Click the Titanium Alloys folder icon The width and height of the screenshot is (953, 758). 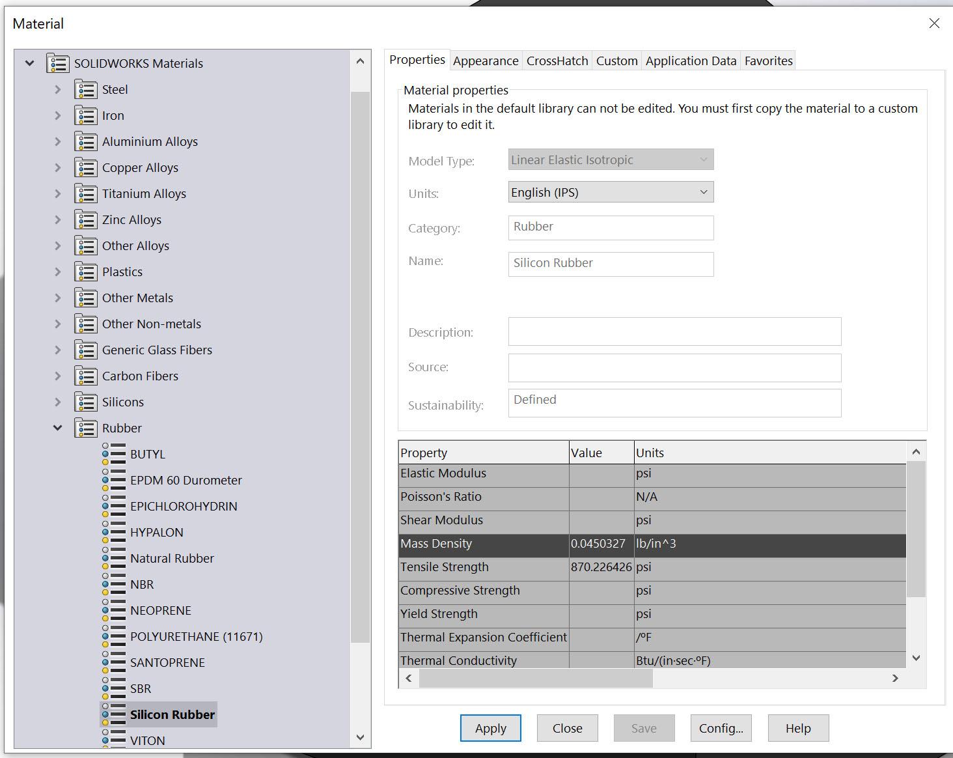[x=86, y=193]
